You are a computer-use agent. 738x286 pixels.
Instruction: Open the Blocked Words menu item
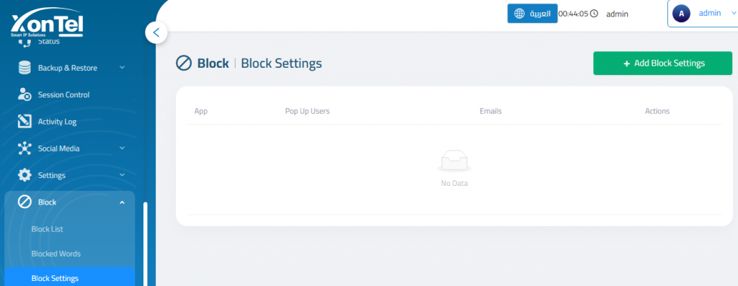coord(56,254)
